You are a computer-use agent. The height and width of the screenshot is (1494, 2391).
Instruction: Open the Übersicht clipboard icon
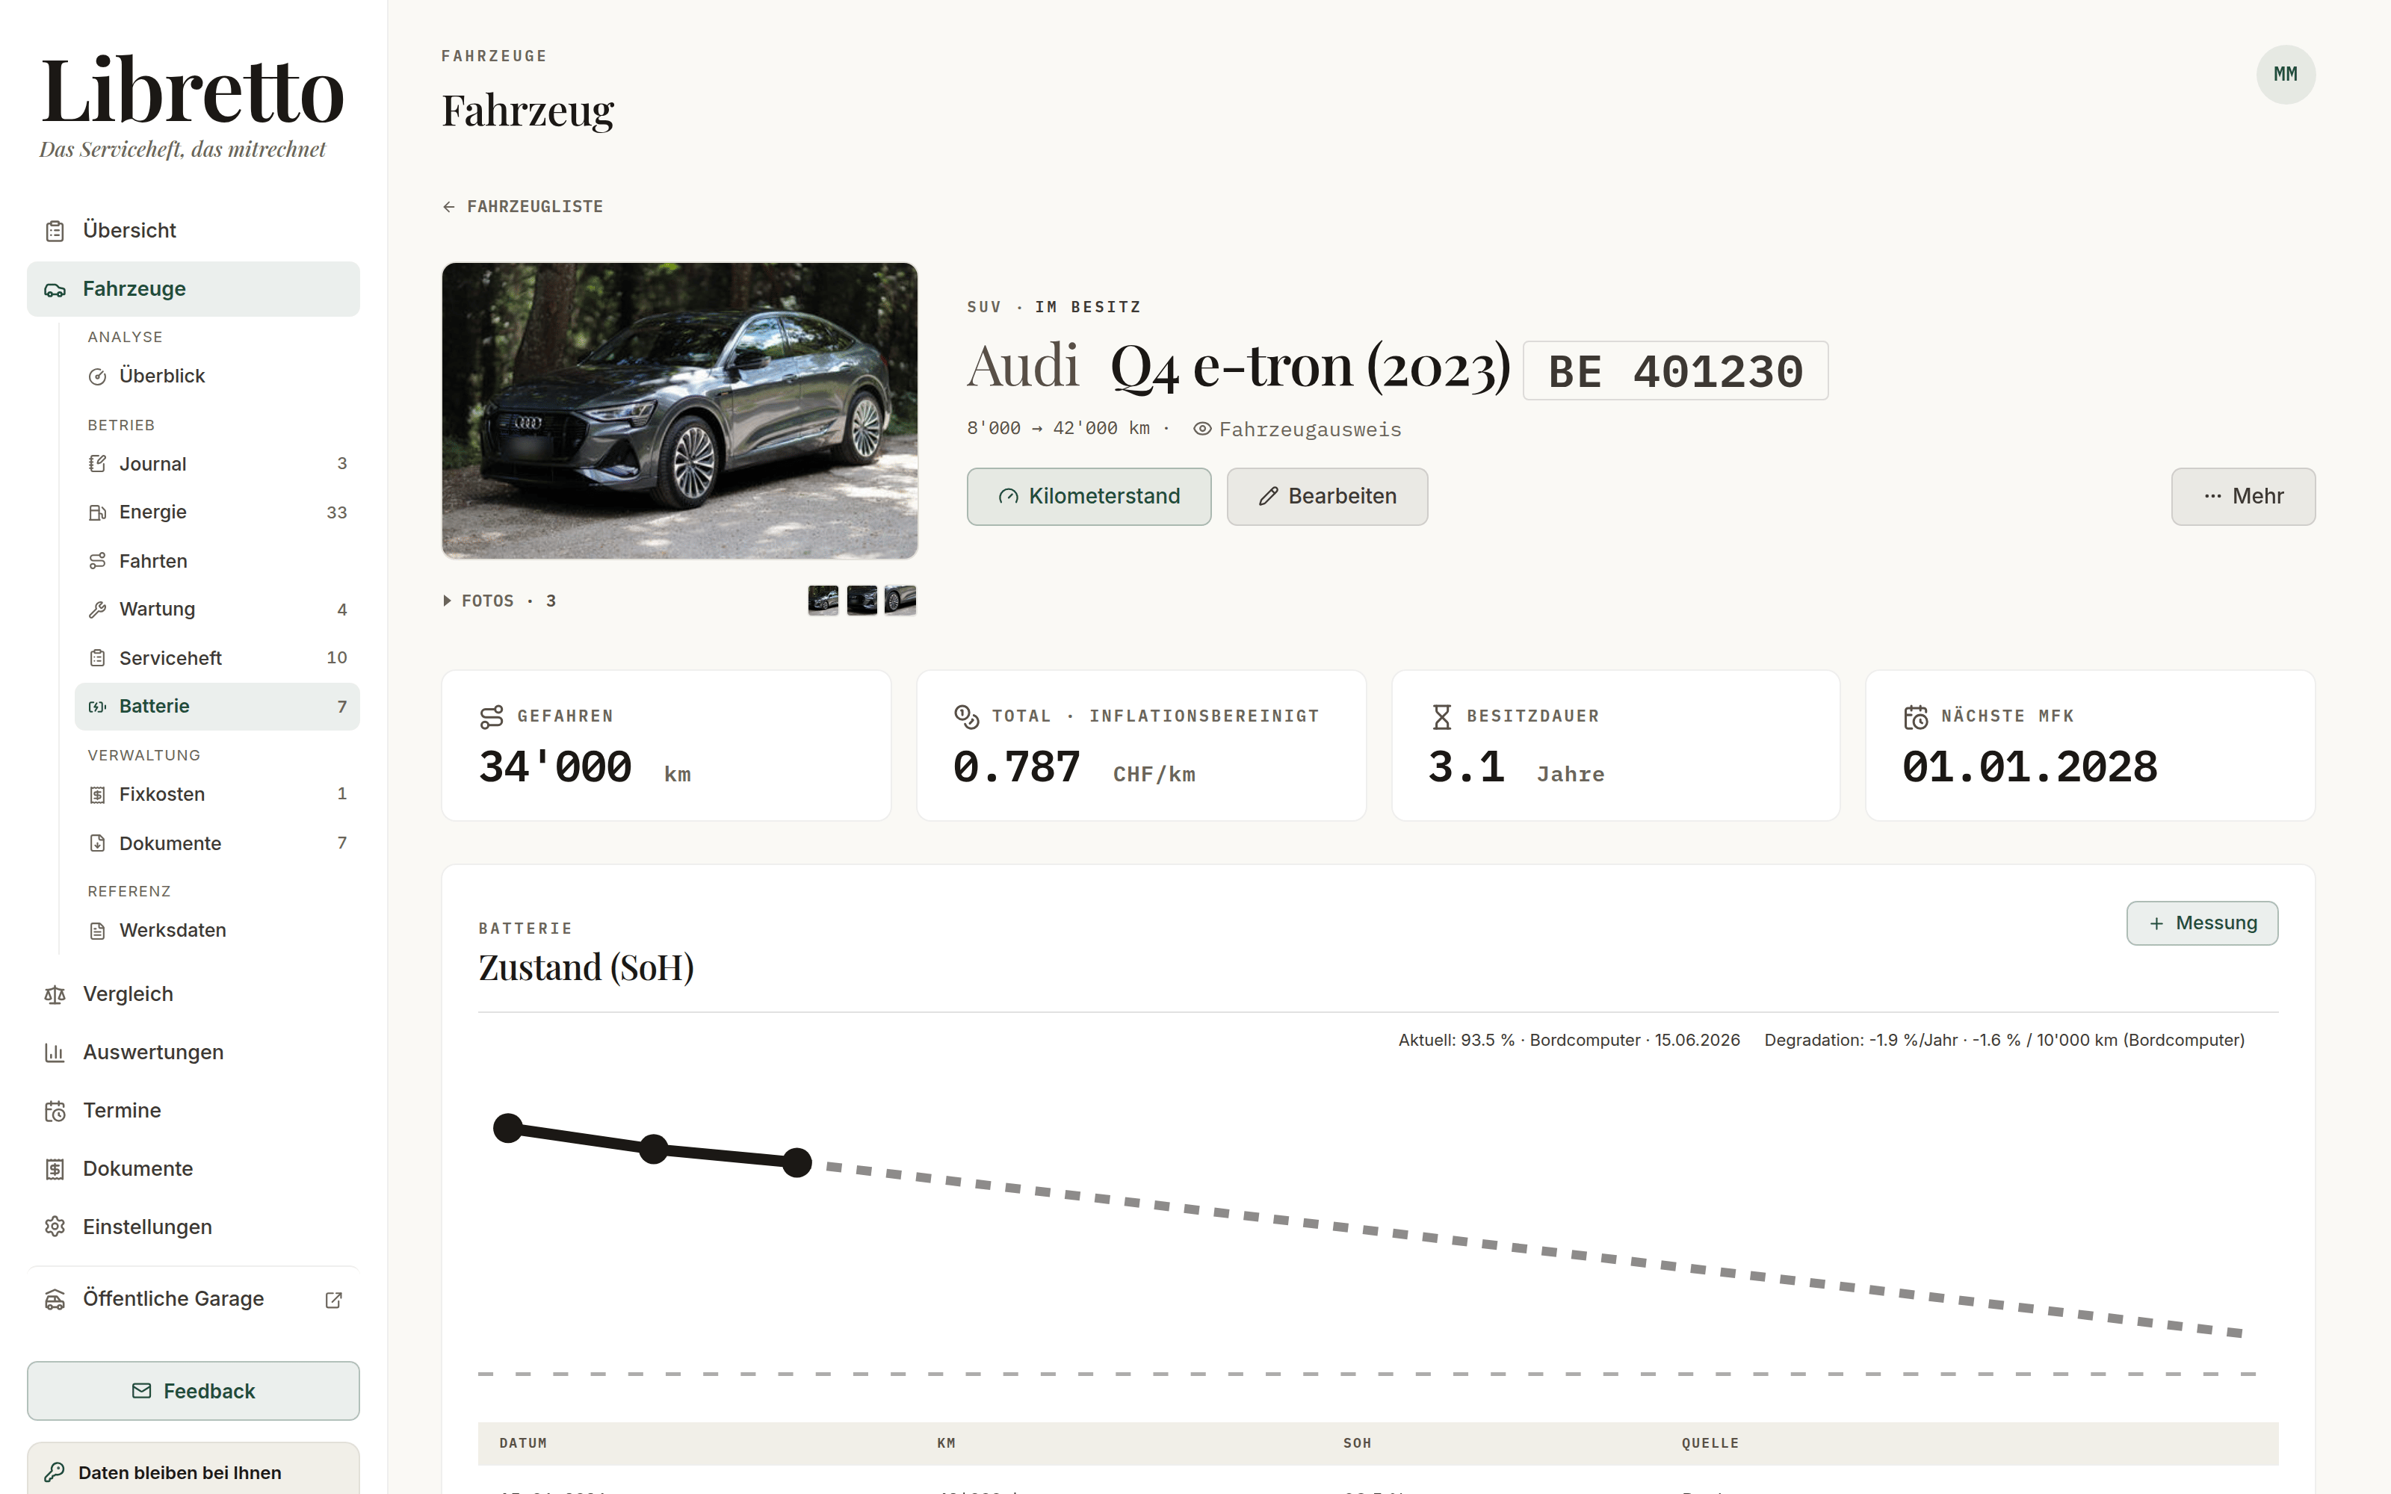pos(55,230)
